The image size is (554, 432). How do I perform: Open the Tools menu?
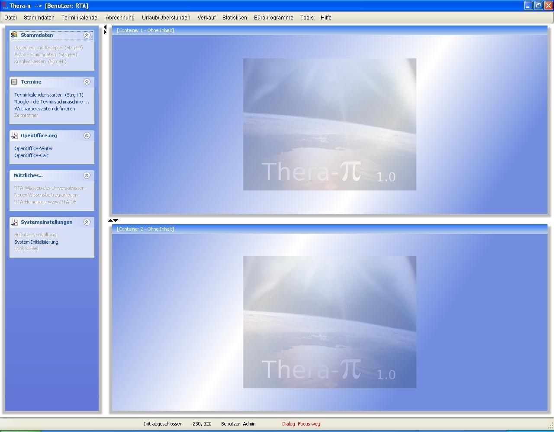(x=307, y=18)
